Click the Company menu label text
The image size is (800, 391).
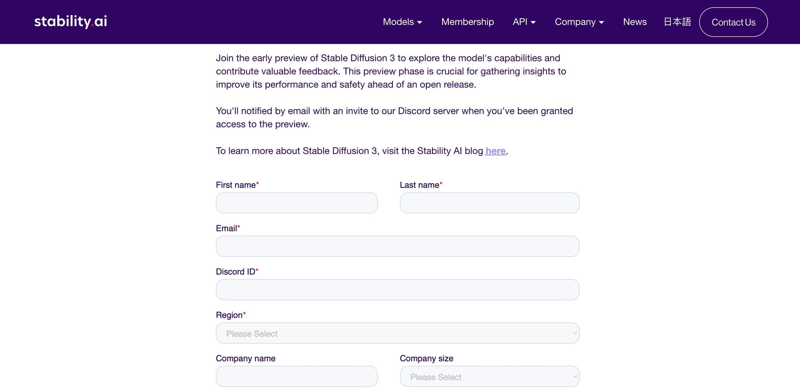575,22
